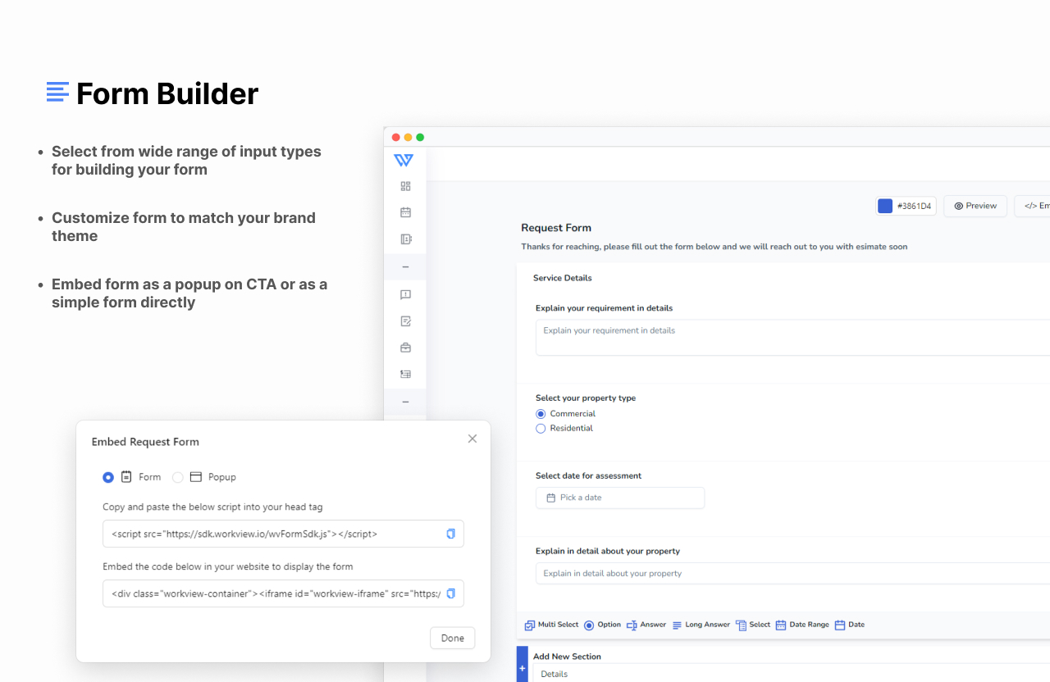
Task: Add a single Date field
Action: 850,625
